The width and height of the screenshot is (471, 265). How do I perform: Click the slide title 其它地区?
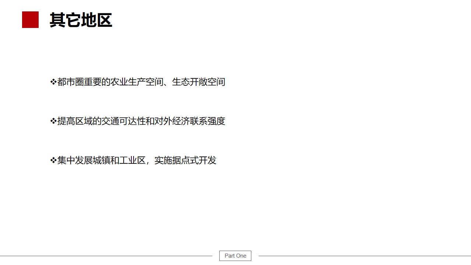pyautogui.click(x=81, y=20)
